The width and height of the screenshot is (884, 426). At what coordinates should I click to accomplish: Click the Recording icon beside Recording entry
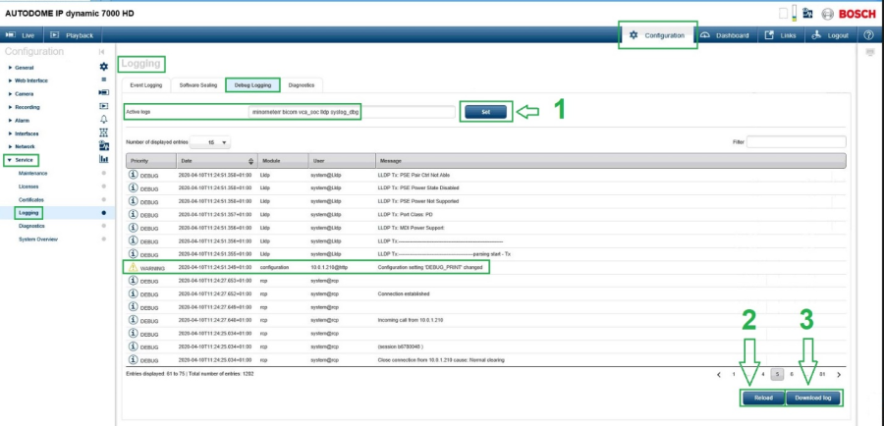click(103, 106)
